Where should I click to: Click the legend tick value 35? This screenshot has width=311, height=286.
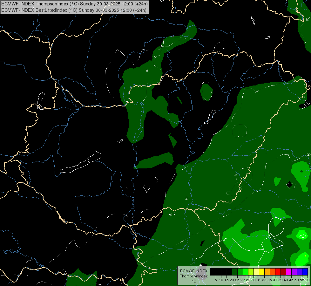[270, 280]
